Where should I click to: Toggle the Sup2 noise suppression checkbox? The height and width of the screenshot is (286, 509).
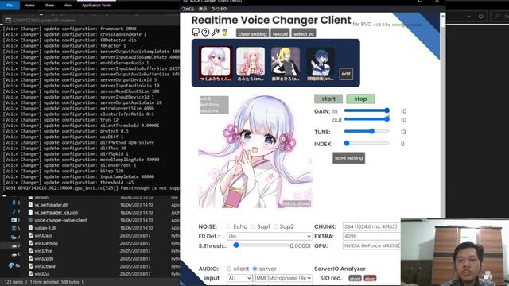(276, 226)
